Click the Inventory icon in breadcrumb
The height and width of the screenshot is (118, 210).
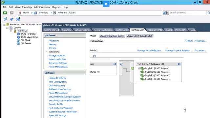[x=35, y=13]
